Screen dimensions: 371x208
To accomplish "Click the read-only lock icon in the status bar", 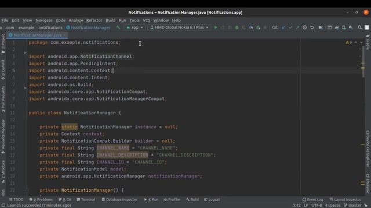I will tap(366, 206).
